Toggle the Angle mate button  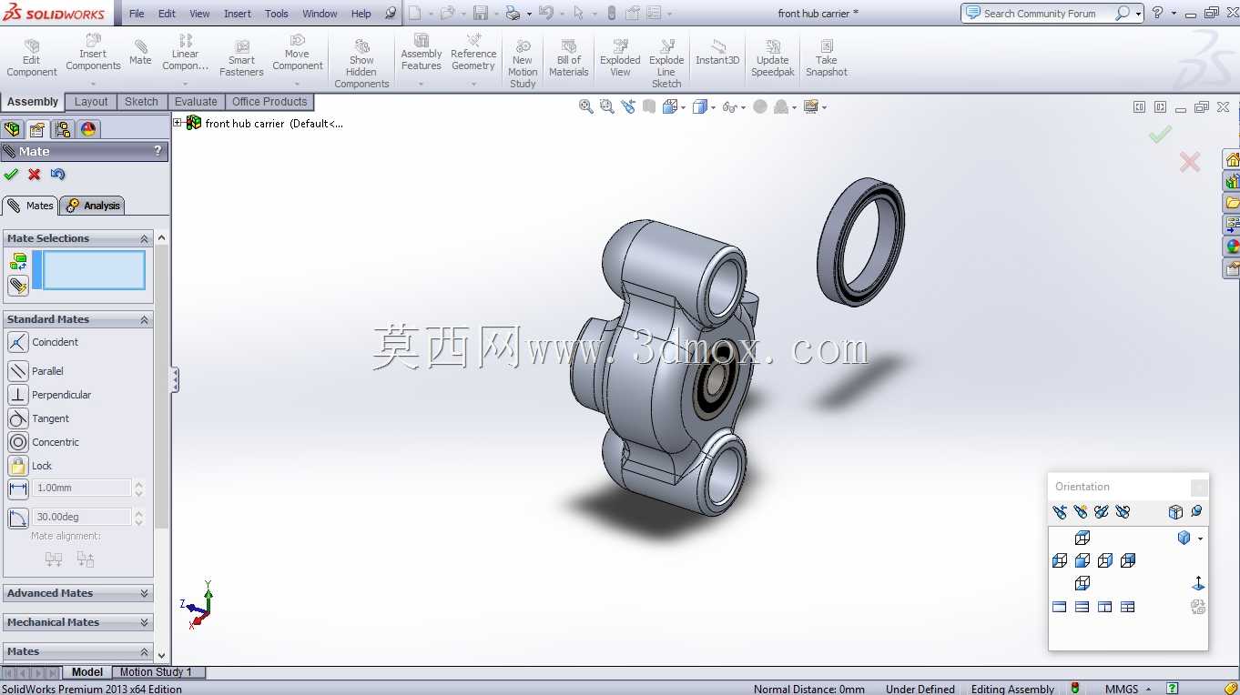(x=18, y=518)
